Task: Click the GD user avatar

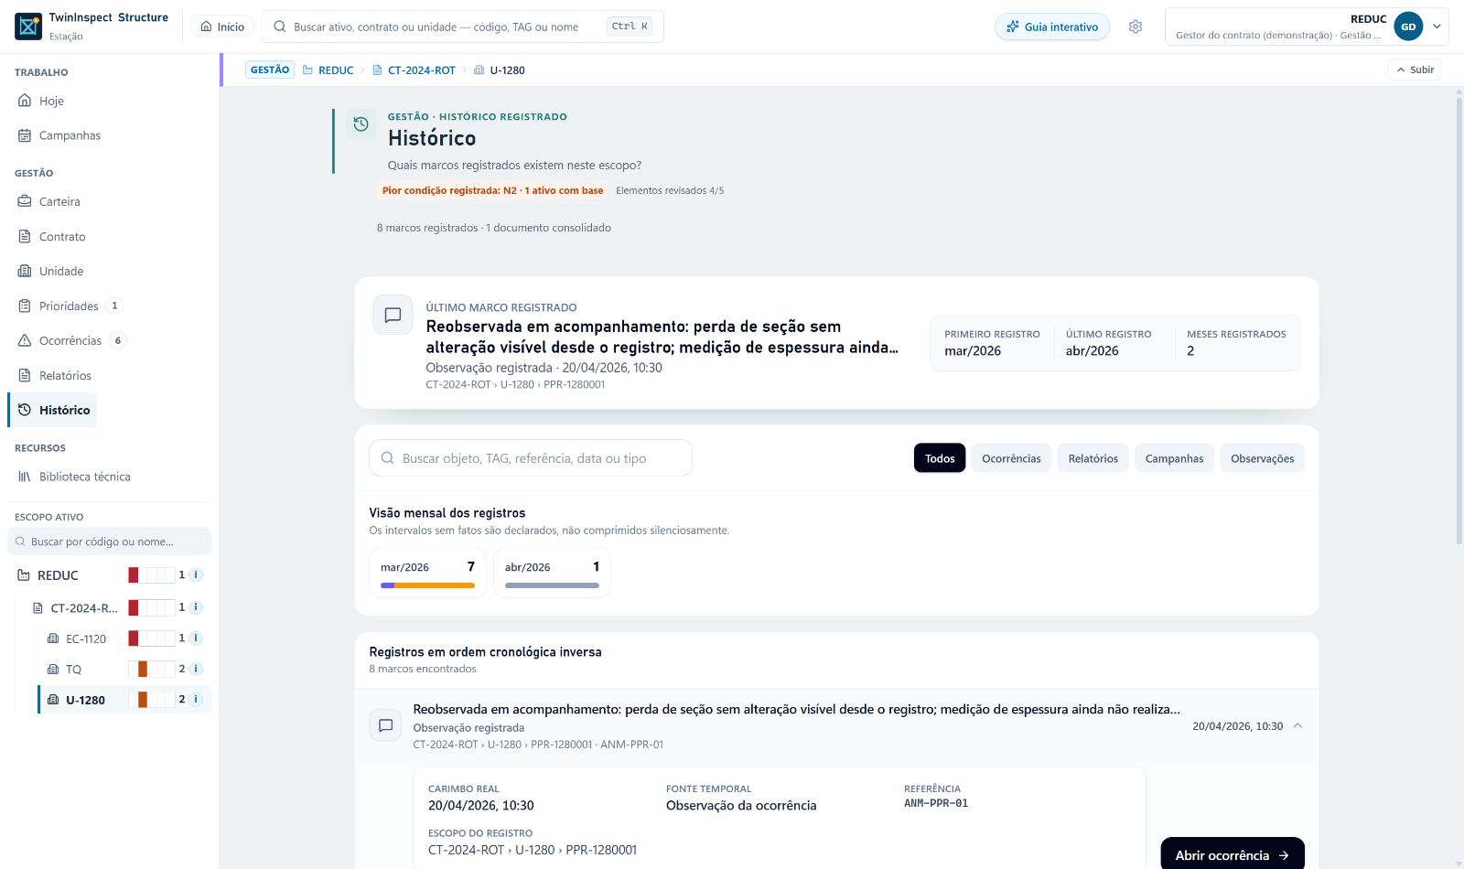Action: [1408, 27]
